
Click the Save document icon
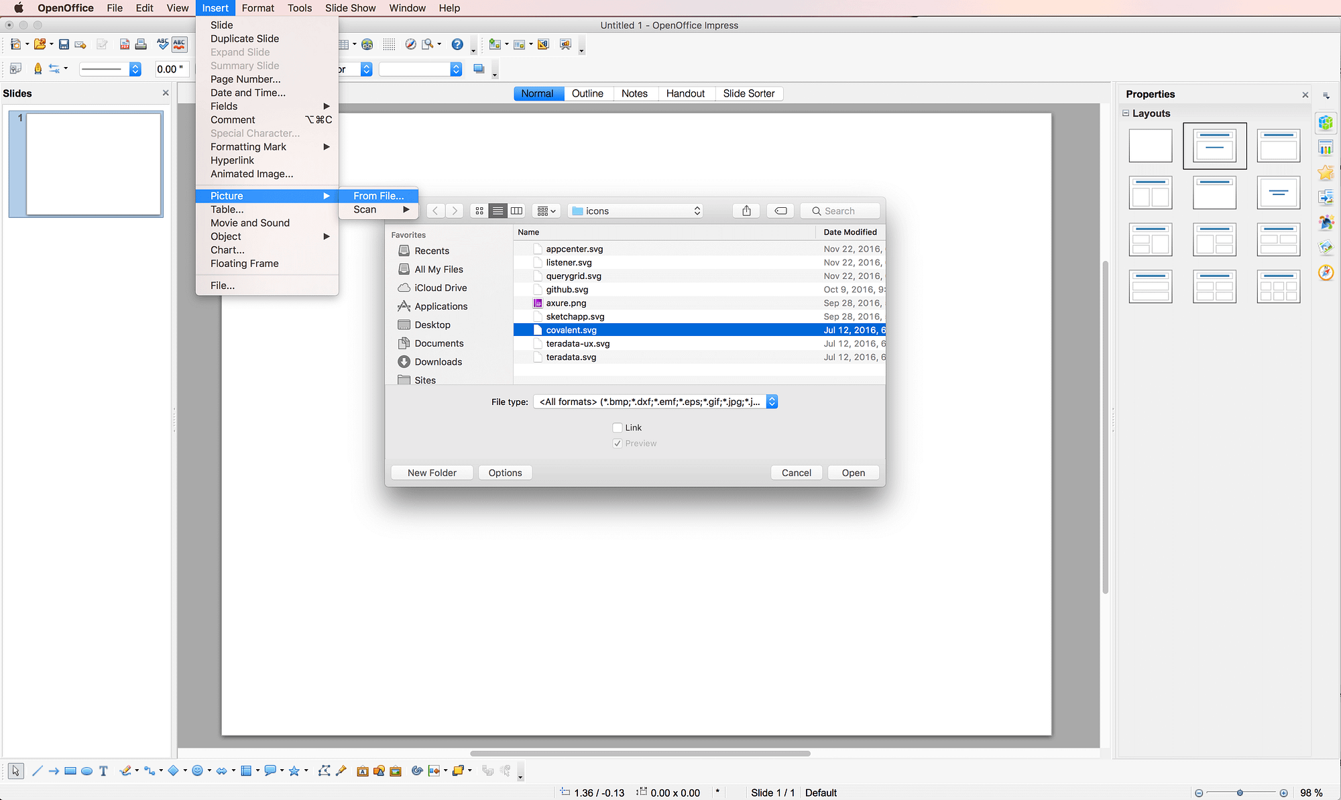click(x=64, y=44)
